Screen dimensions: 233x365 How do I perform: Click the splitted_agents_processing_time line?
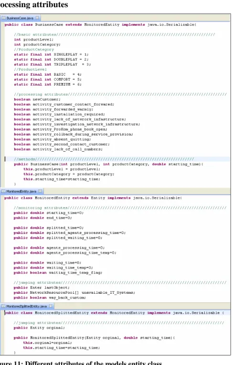(x=70, y=233)
